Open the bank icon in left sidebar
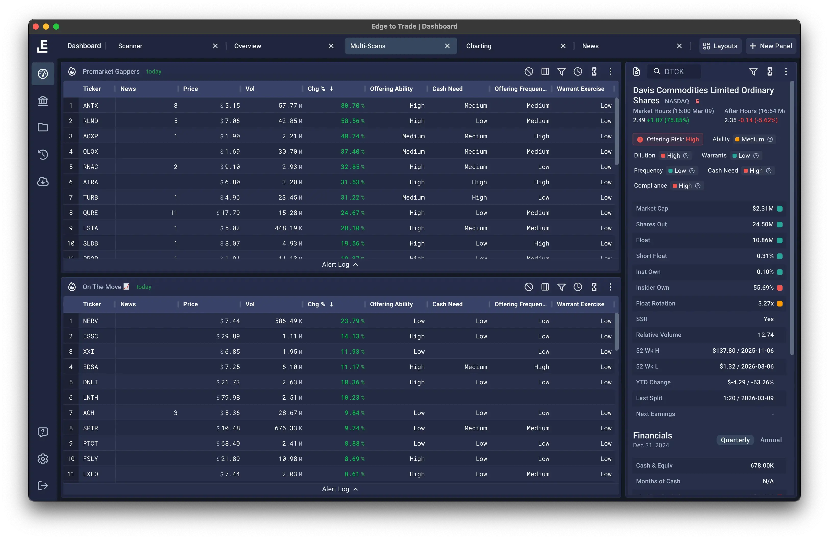829x539 pixels. point(43,101)
